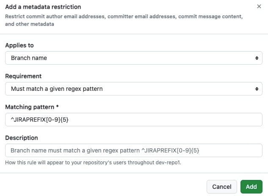Click the ^JIRAPREFIX[0-9]{5} pattern text
268x196 pixels.
[39, 120]
